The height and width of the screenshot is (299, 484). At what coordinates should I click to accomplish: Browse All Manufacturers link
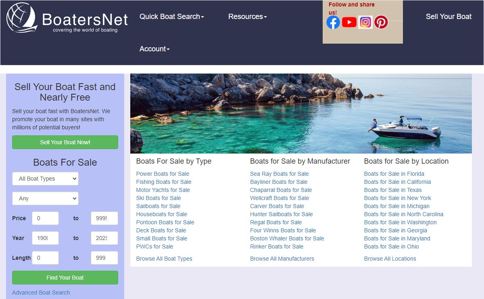282,259
